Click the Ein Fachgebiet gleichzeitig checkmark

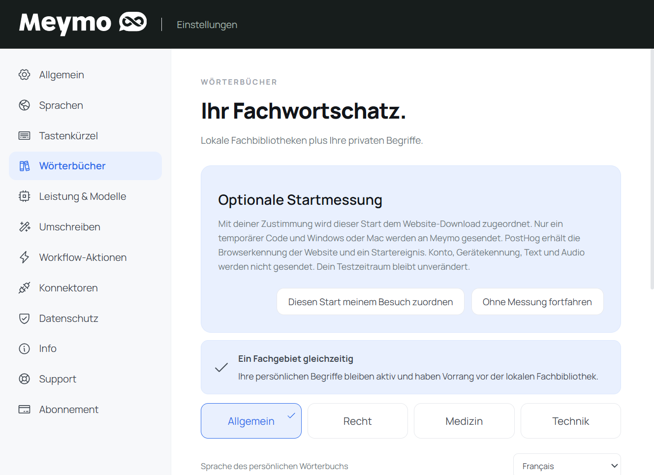coord(221,367)
